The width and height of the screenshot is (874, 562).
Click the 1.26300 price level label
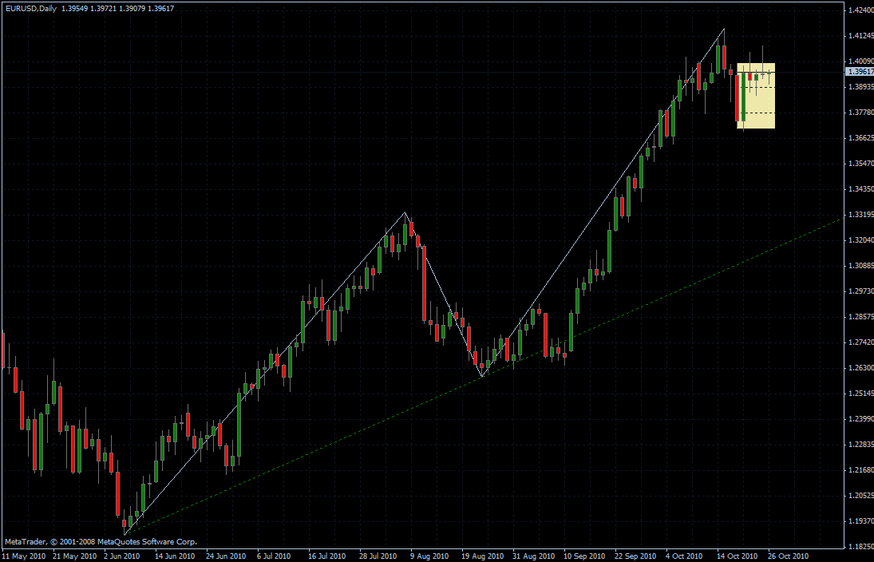click(x=860, y=368)
